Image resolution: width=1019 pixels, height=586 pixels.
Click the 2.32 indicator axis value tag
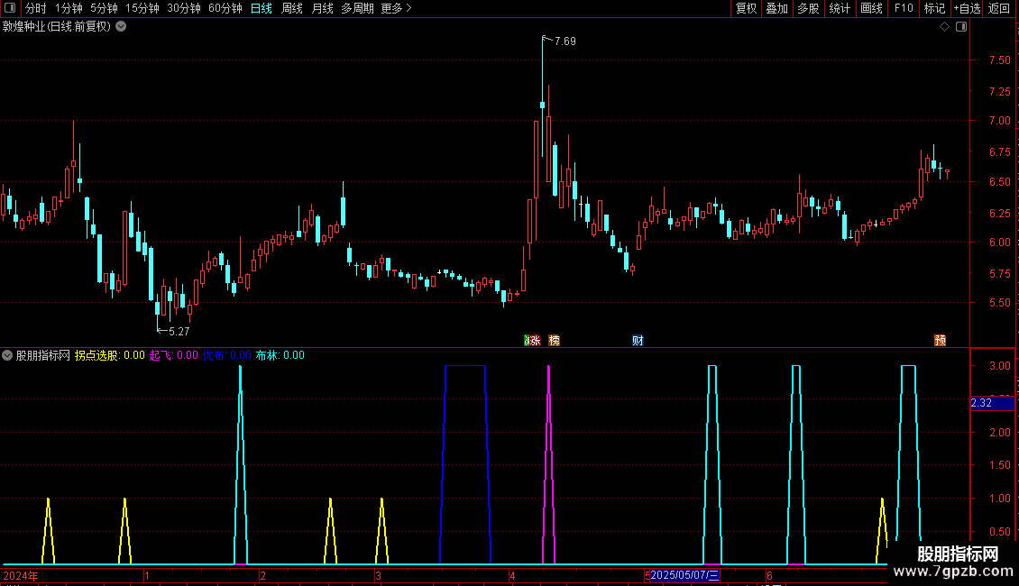992,404
